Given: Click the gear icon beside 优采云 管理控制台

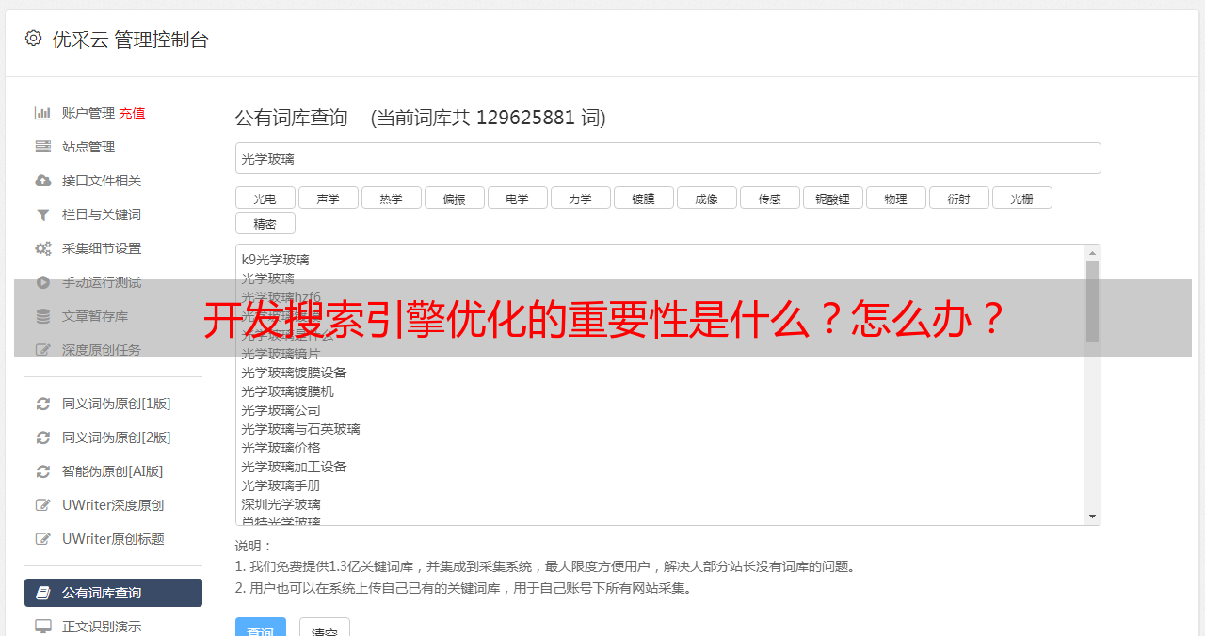Looking at the screenshot, I should click(x=34, y=39).
